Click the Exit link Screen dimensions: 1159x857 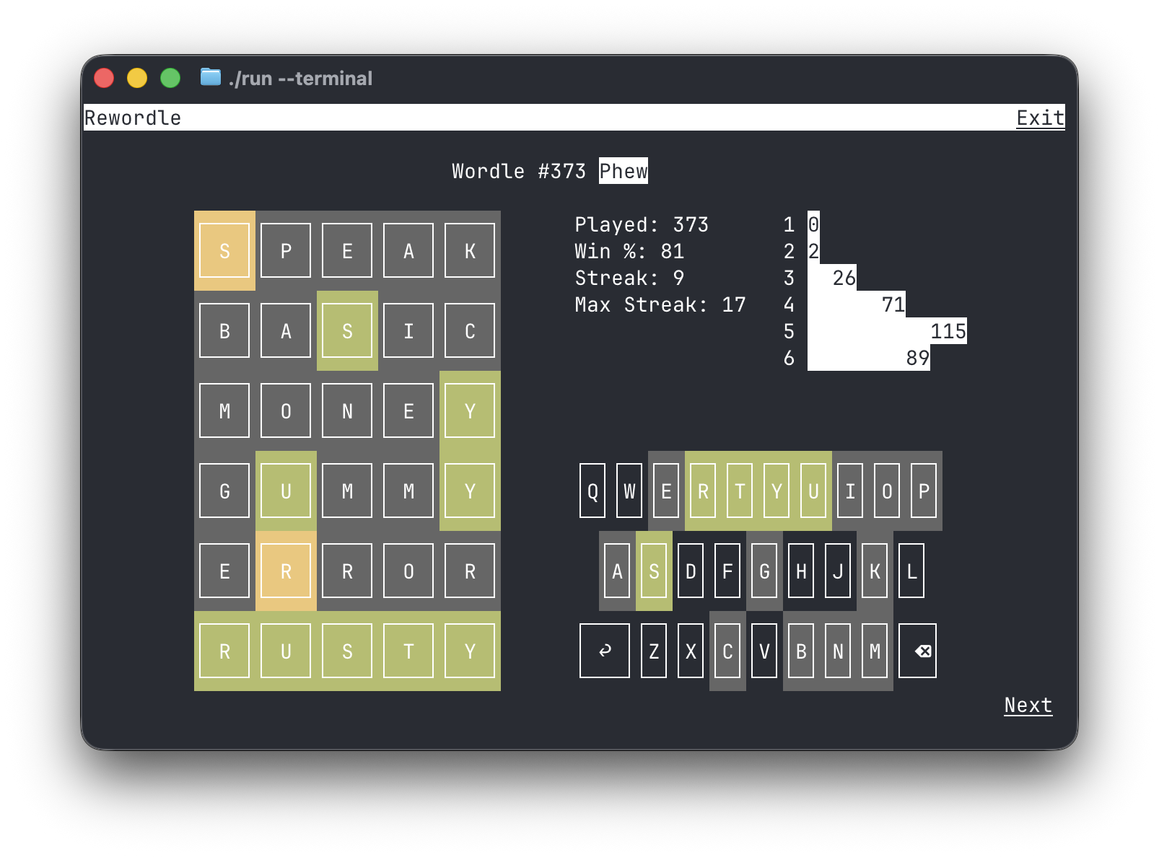[x=1040, y=118]
